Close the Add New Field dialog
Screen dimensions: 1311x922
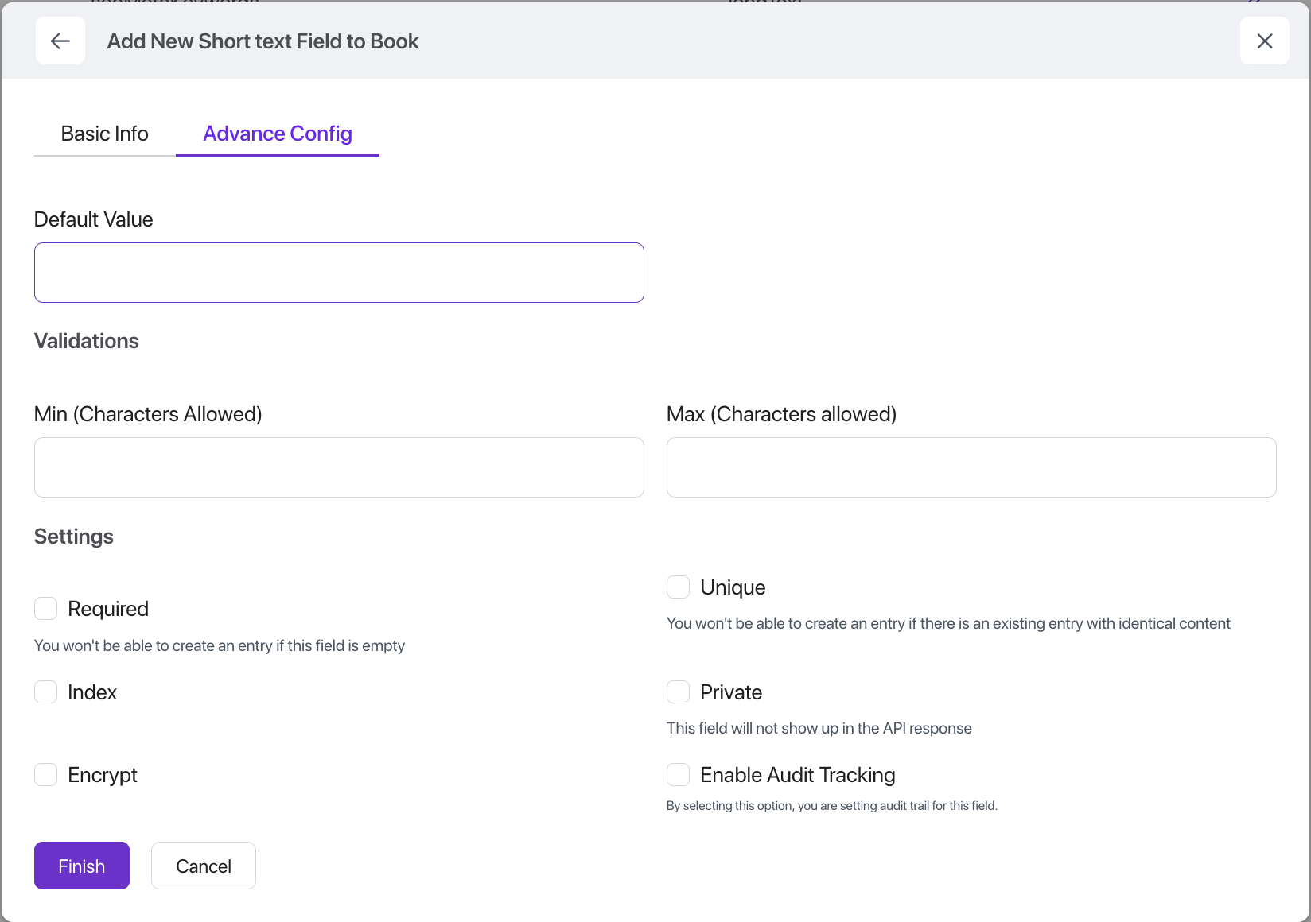pos(1264,41)
